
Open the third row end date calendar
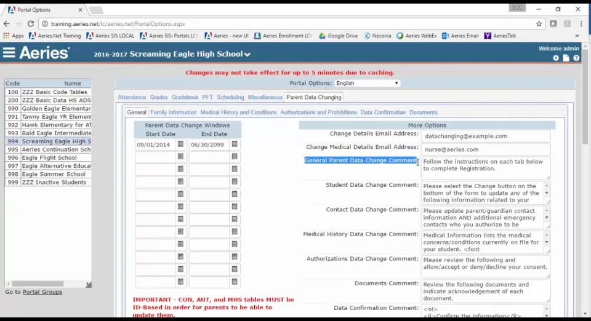point(235,169)
